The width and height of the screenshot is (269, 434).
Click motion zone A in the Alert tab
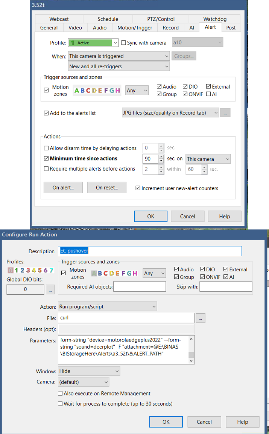77,91
